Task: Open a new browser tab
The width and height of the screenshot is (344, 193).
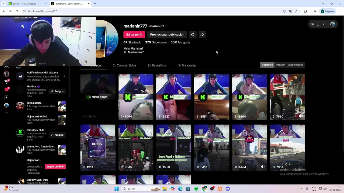Action: (x=95, y=4)
